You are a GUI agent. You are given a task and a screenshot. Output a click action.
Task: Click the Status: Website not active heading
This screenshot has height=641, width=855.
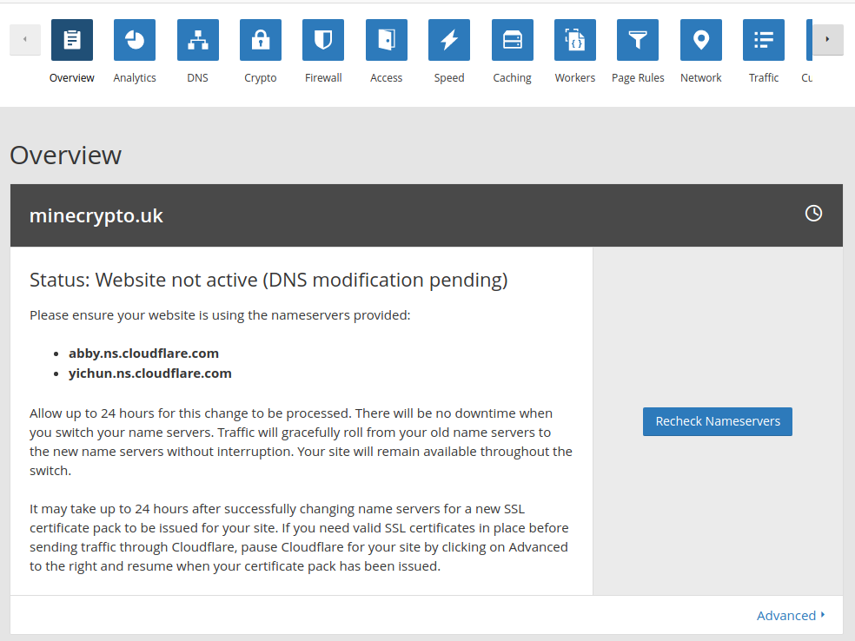(268, 281)
